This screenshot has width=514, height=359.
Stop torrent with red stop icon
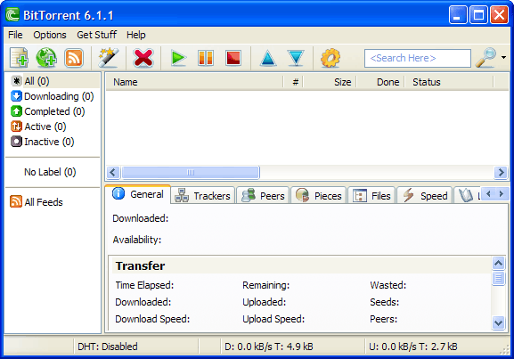tap(233, 58)
